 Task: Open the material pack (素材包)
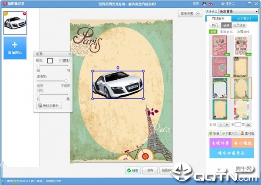tap(247, 133)
